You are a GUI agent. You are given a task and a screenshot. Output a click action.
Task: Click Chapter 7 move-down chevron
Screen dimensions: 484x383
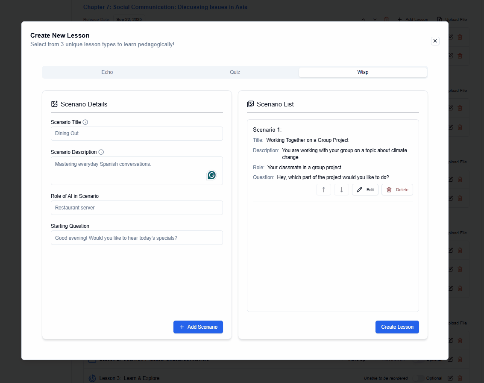pos(375,19)
